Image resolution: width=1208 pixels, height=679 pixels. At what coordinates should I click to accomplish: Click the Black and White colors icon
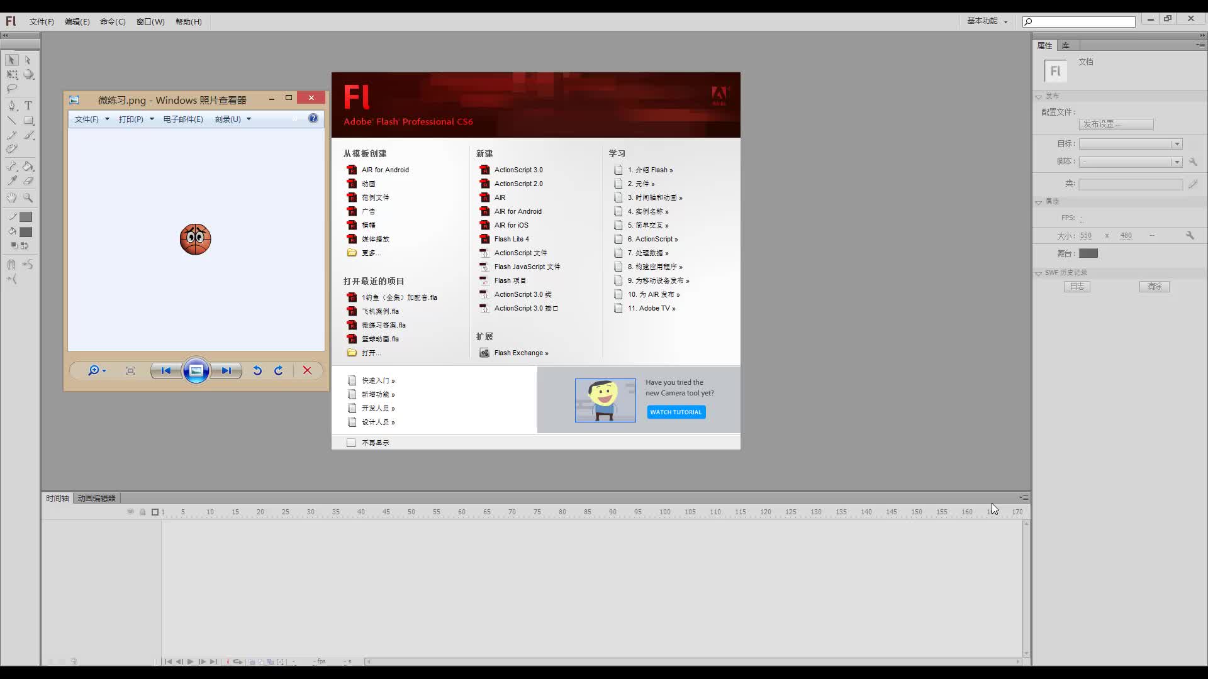pos(14,245)
